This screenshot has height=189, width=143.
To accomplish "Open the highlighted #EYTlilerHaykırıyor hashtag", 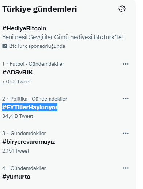I will tap(30, 107).
